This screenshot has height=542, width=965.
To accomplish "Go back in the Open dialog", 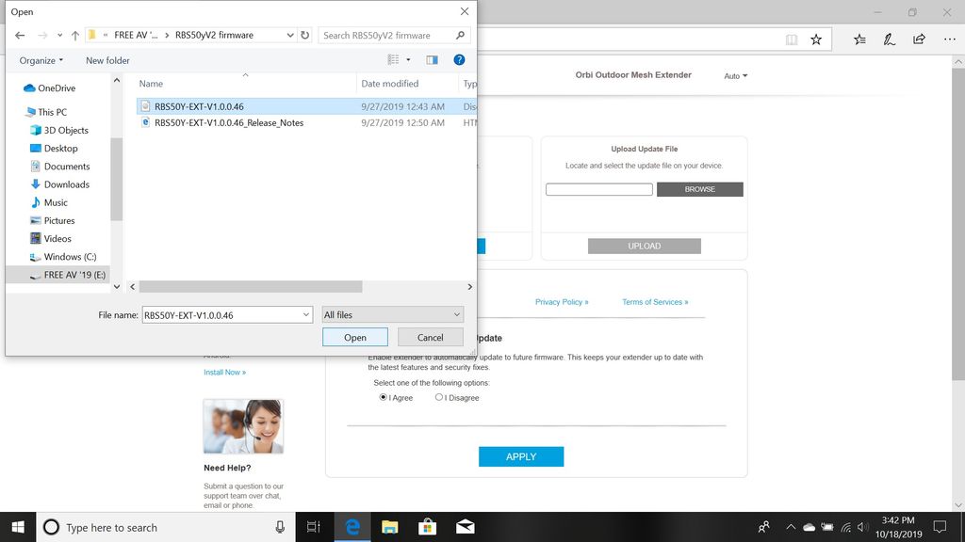I will (x=20, y=35).
